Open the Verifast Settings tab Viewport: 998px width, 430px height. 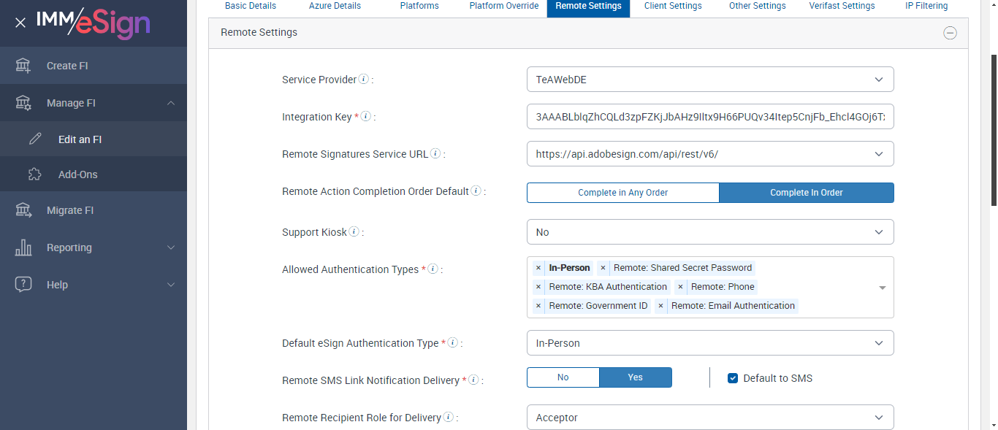[x=842, y=7]
